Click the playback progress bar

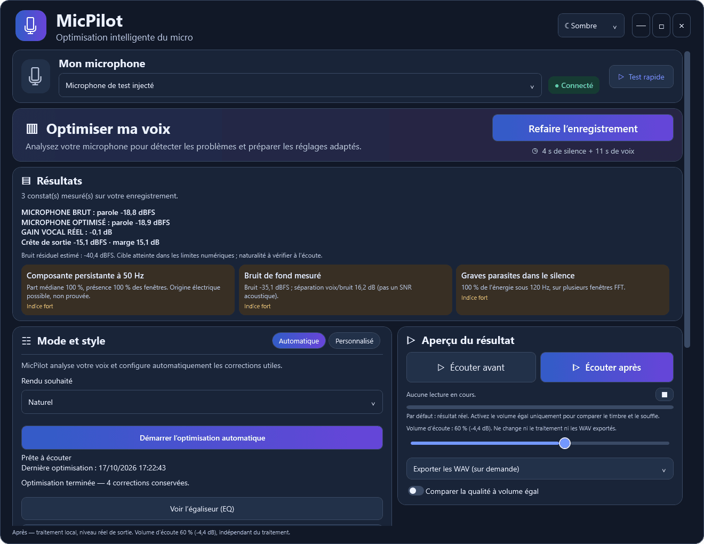pyautogui.click(x=540, y=407)
